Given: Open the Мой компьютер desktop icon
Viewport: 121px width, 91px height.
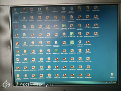Looking at the screenshot, I should (16, 20).
